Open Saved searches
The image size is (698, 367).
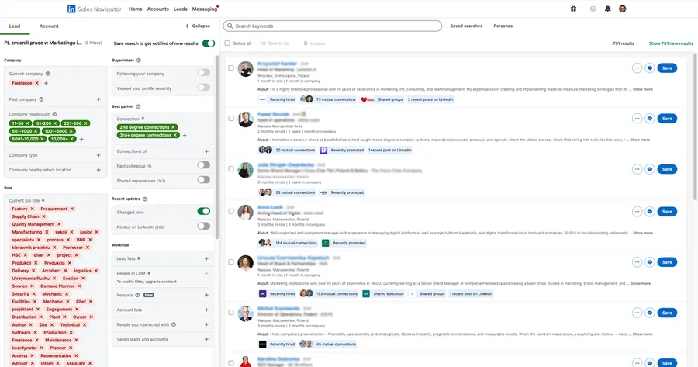[x=466, y=26]
